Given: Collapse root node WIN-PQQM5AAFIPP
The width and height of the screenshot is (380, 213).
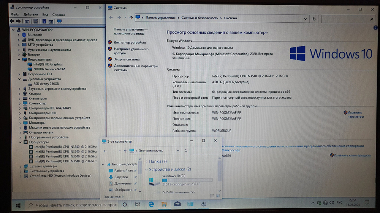Looking at the screenshot, I should pos(13,30).
